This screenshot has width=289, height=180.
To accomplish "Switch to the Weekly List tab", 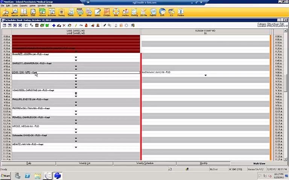I will coord(85,163).
